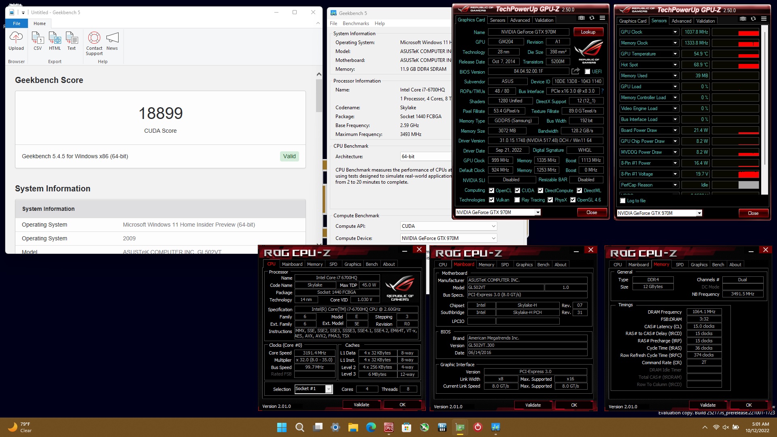Open Task View on the taskbar

tap(318, 427)
